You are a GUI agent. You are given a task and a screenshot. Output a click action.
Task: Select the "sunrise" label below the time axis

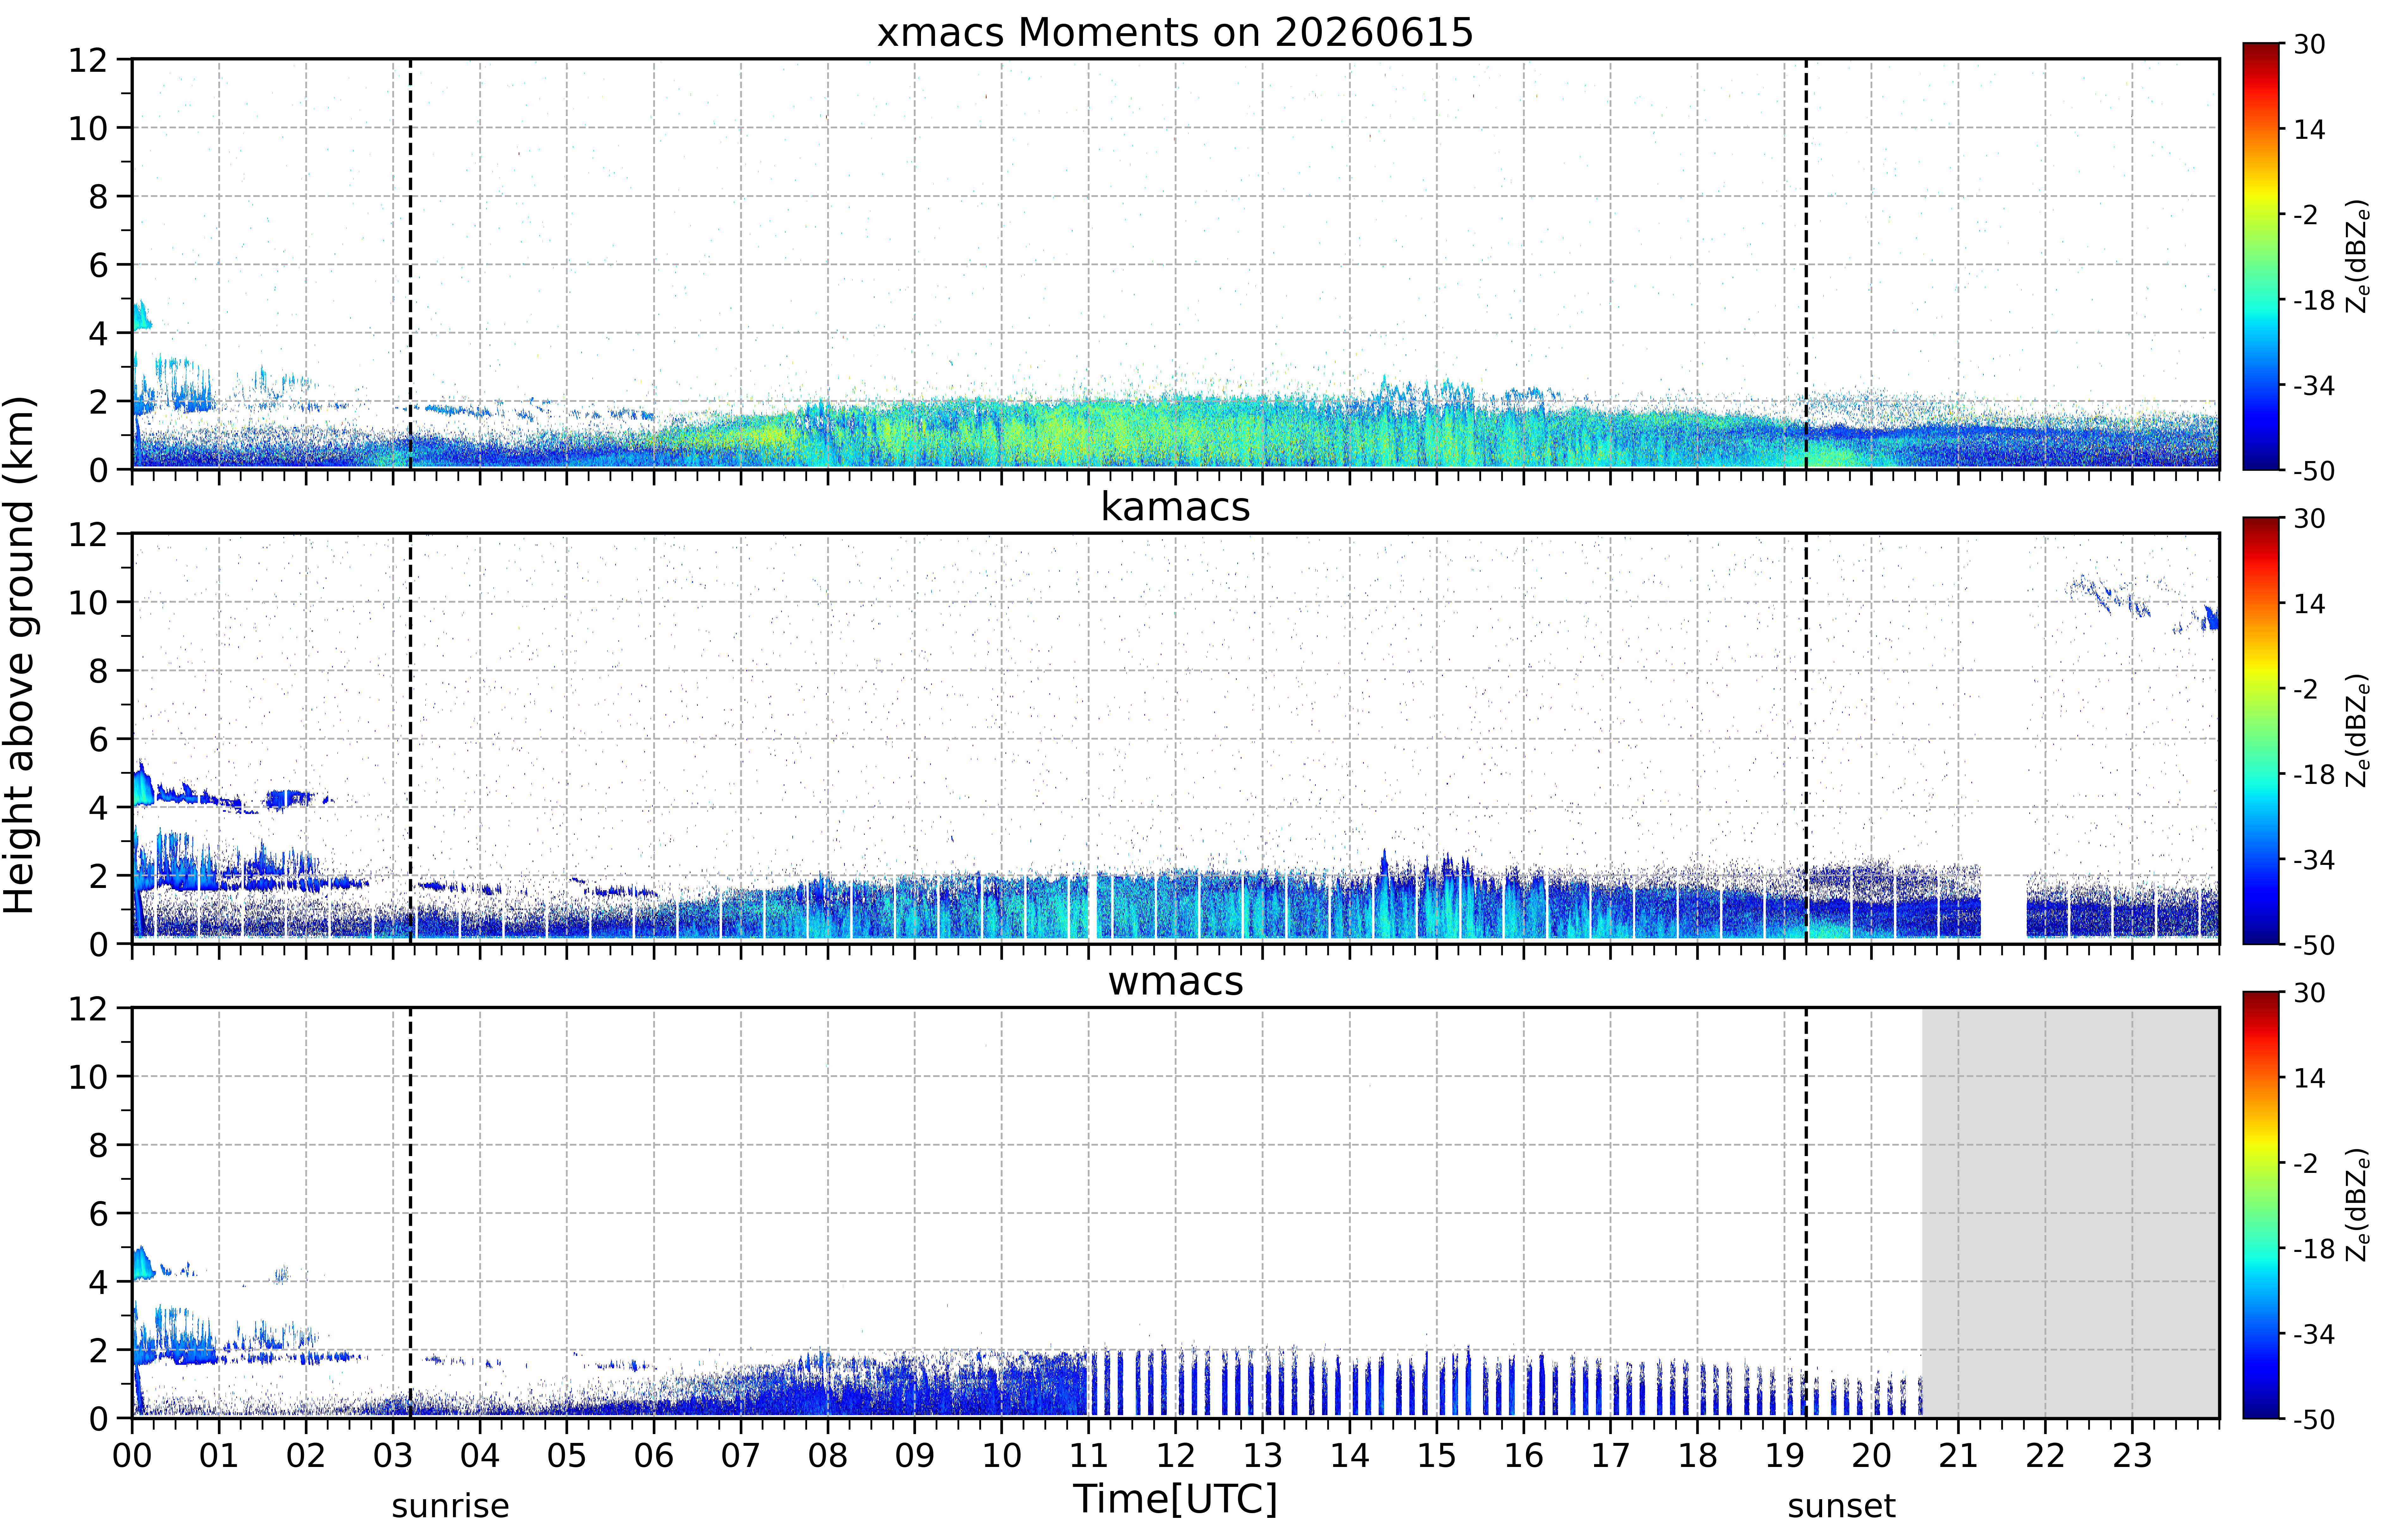tap(450, 1506)
